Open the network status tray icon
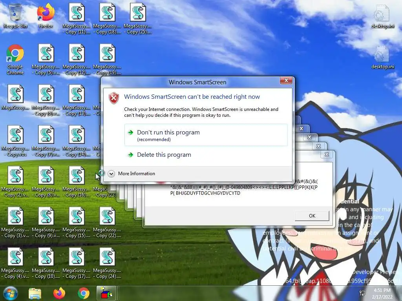 pos(362,293)
